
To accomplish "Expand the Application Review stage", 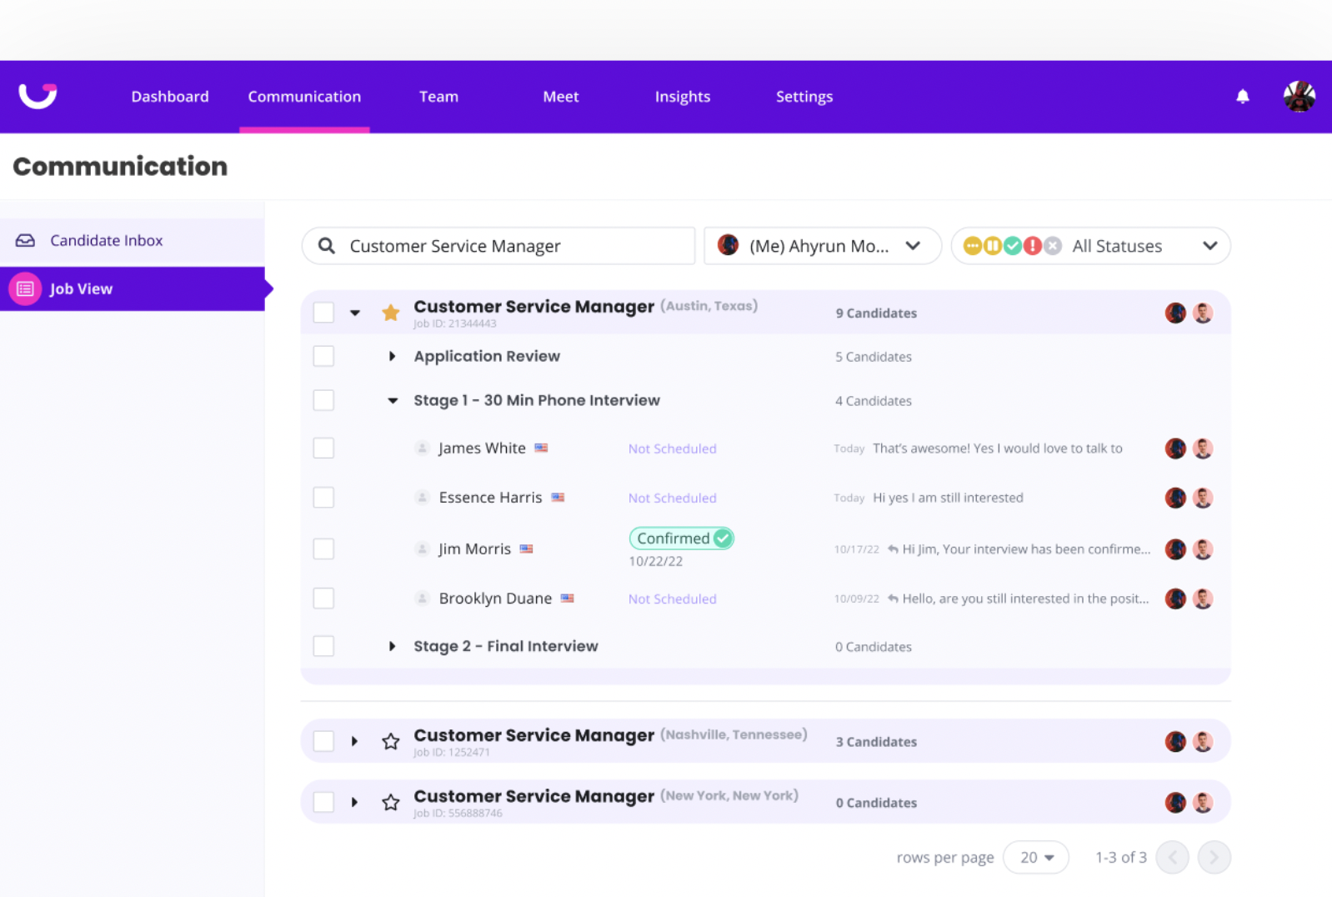I will click(392, 356).
